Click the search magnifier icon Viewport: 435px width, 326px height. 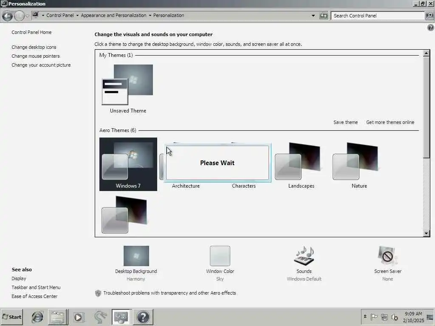429,16
